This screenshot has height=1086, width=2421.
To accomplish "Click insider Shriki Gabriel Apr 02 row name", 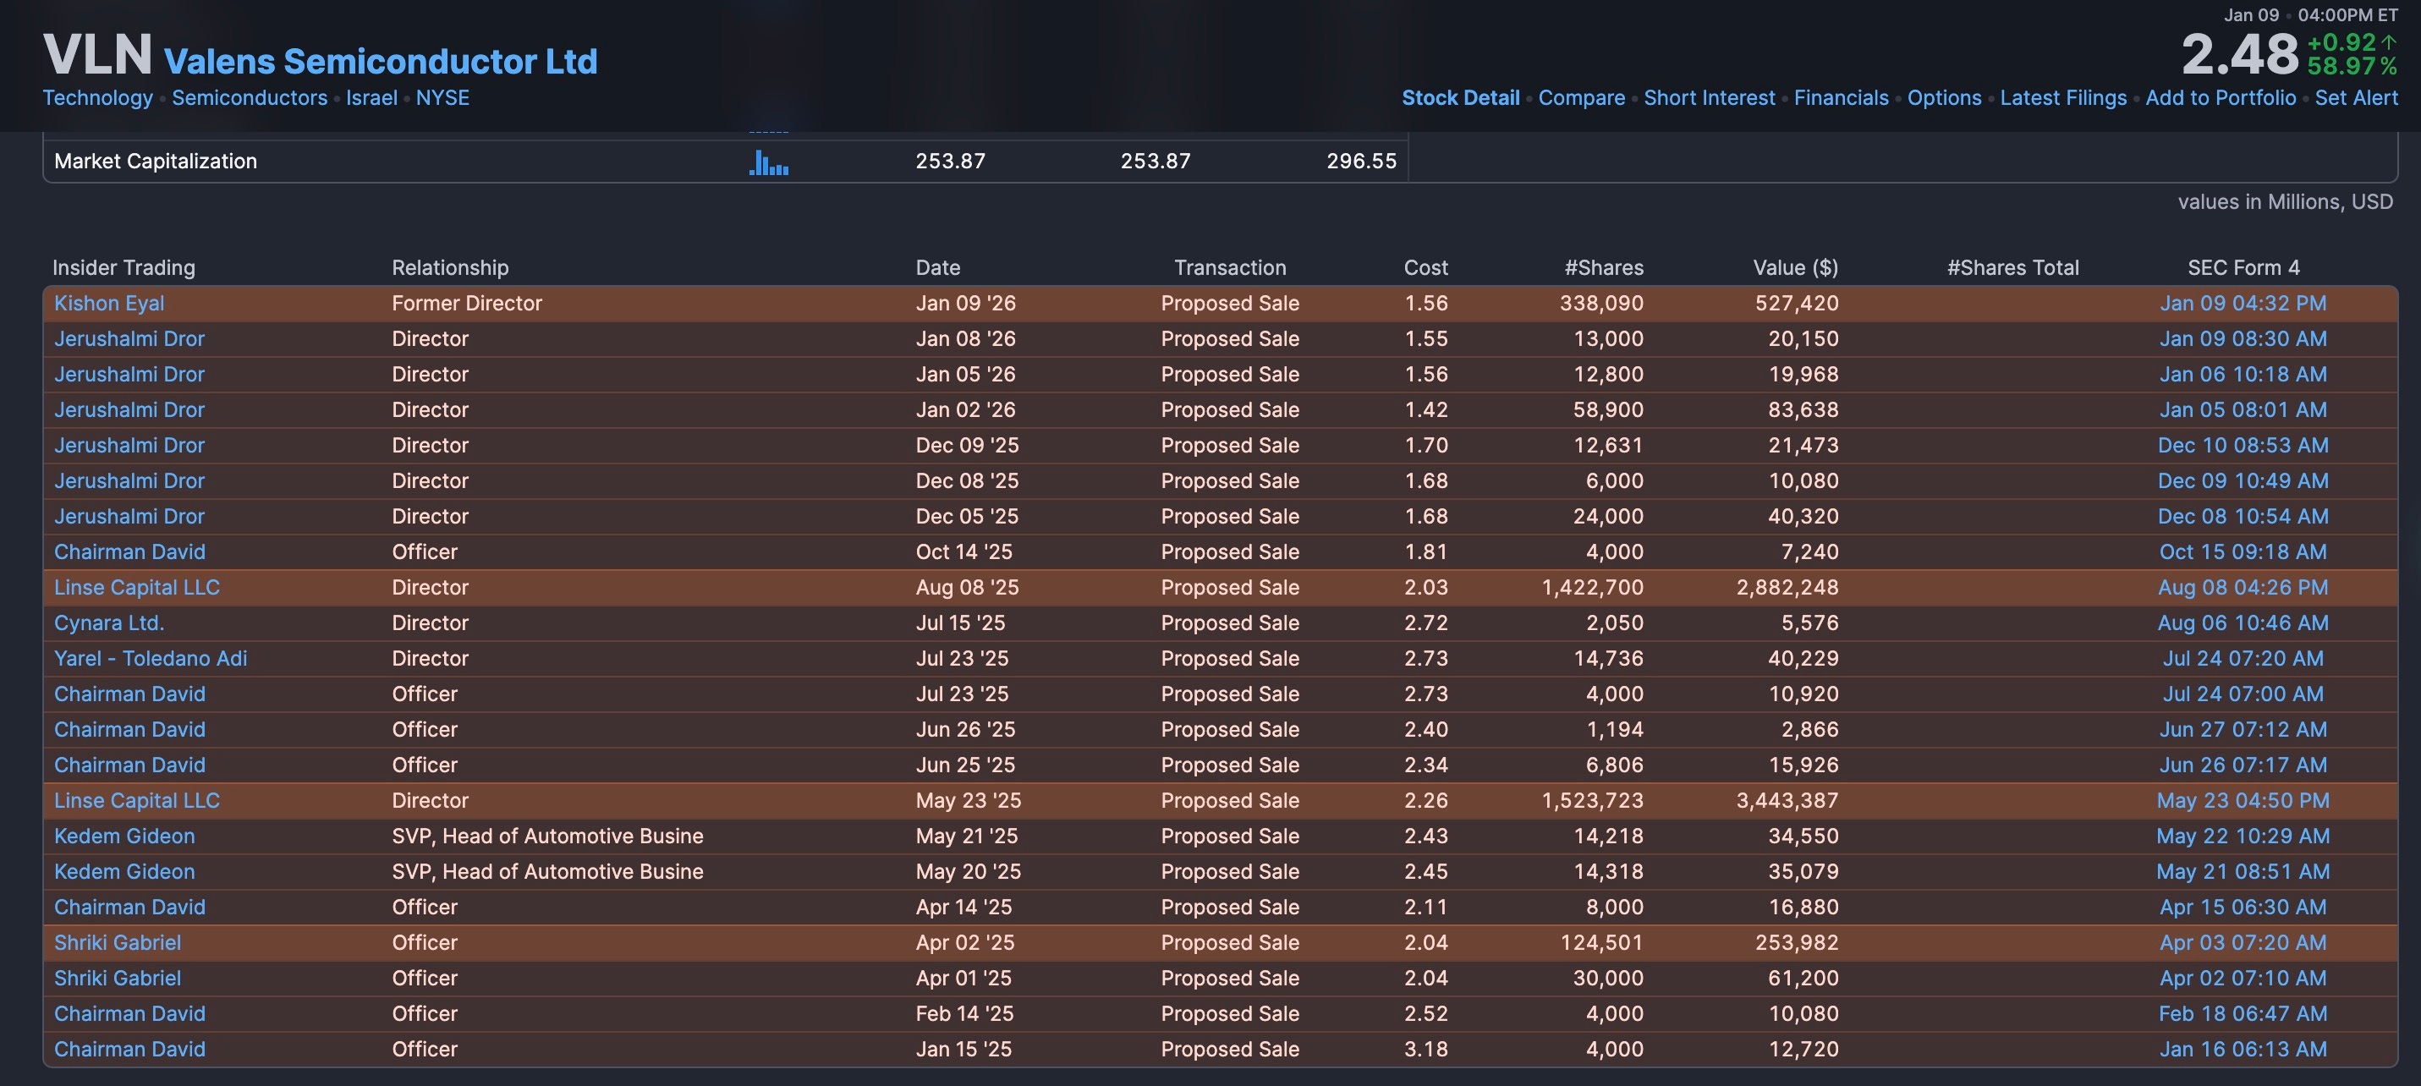I will coord(118,942).
